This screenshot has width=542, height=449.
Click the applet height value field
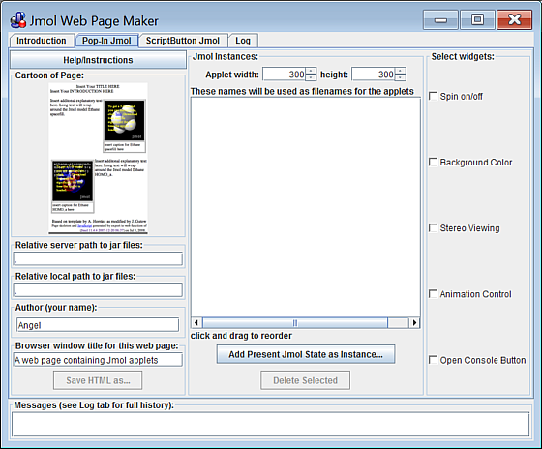point(374,74)
